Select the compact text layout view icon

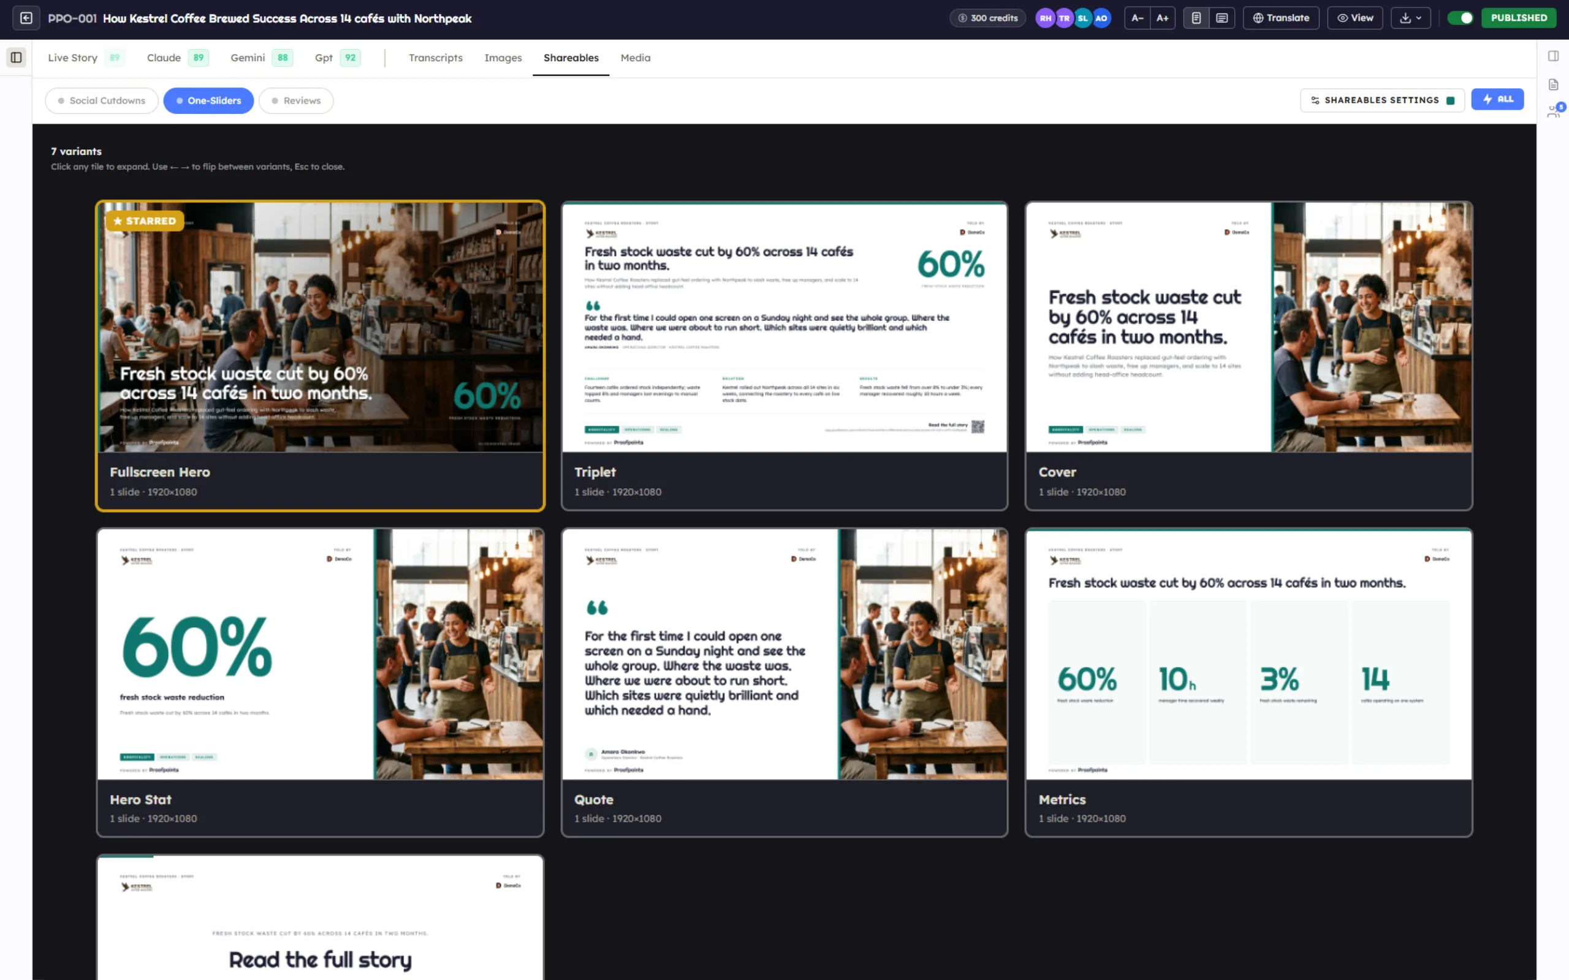[1222, 18]
